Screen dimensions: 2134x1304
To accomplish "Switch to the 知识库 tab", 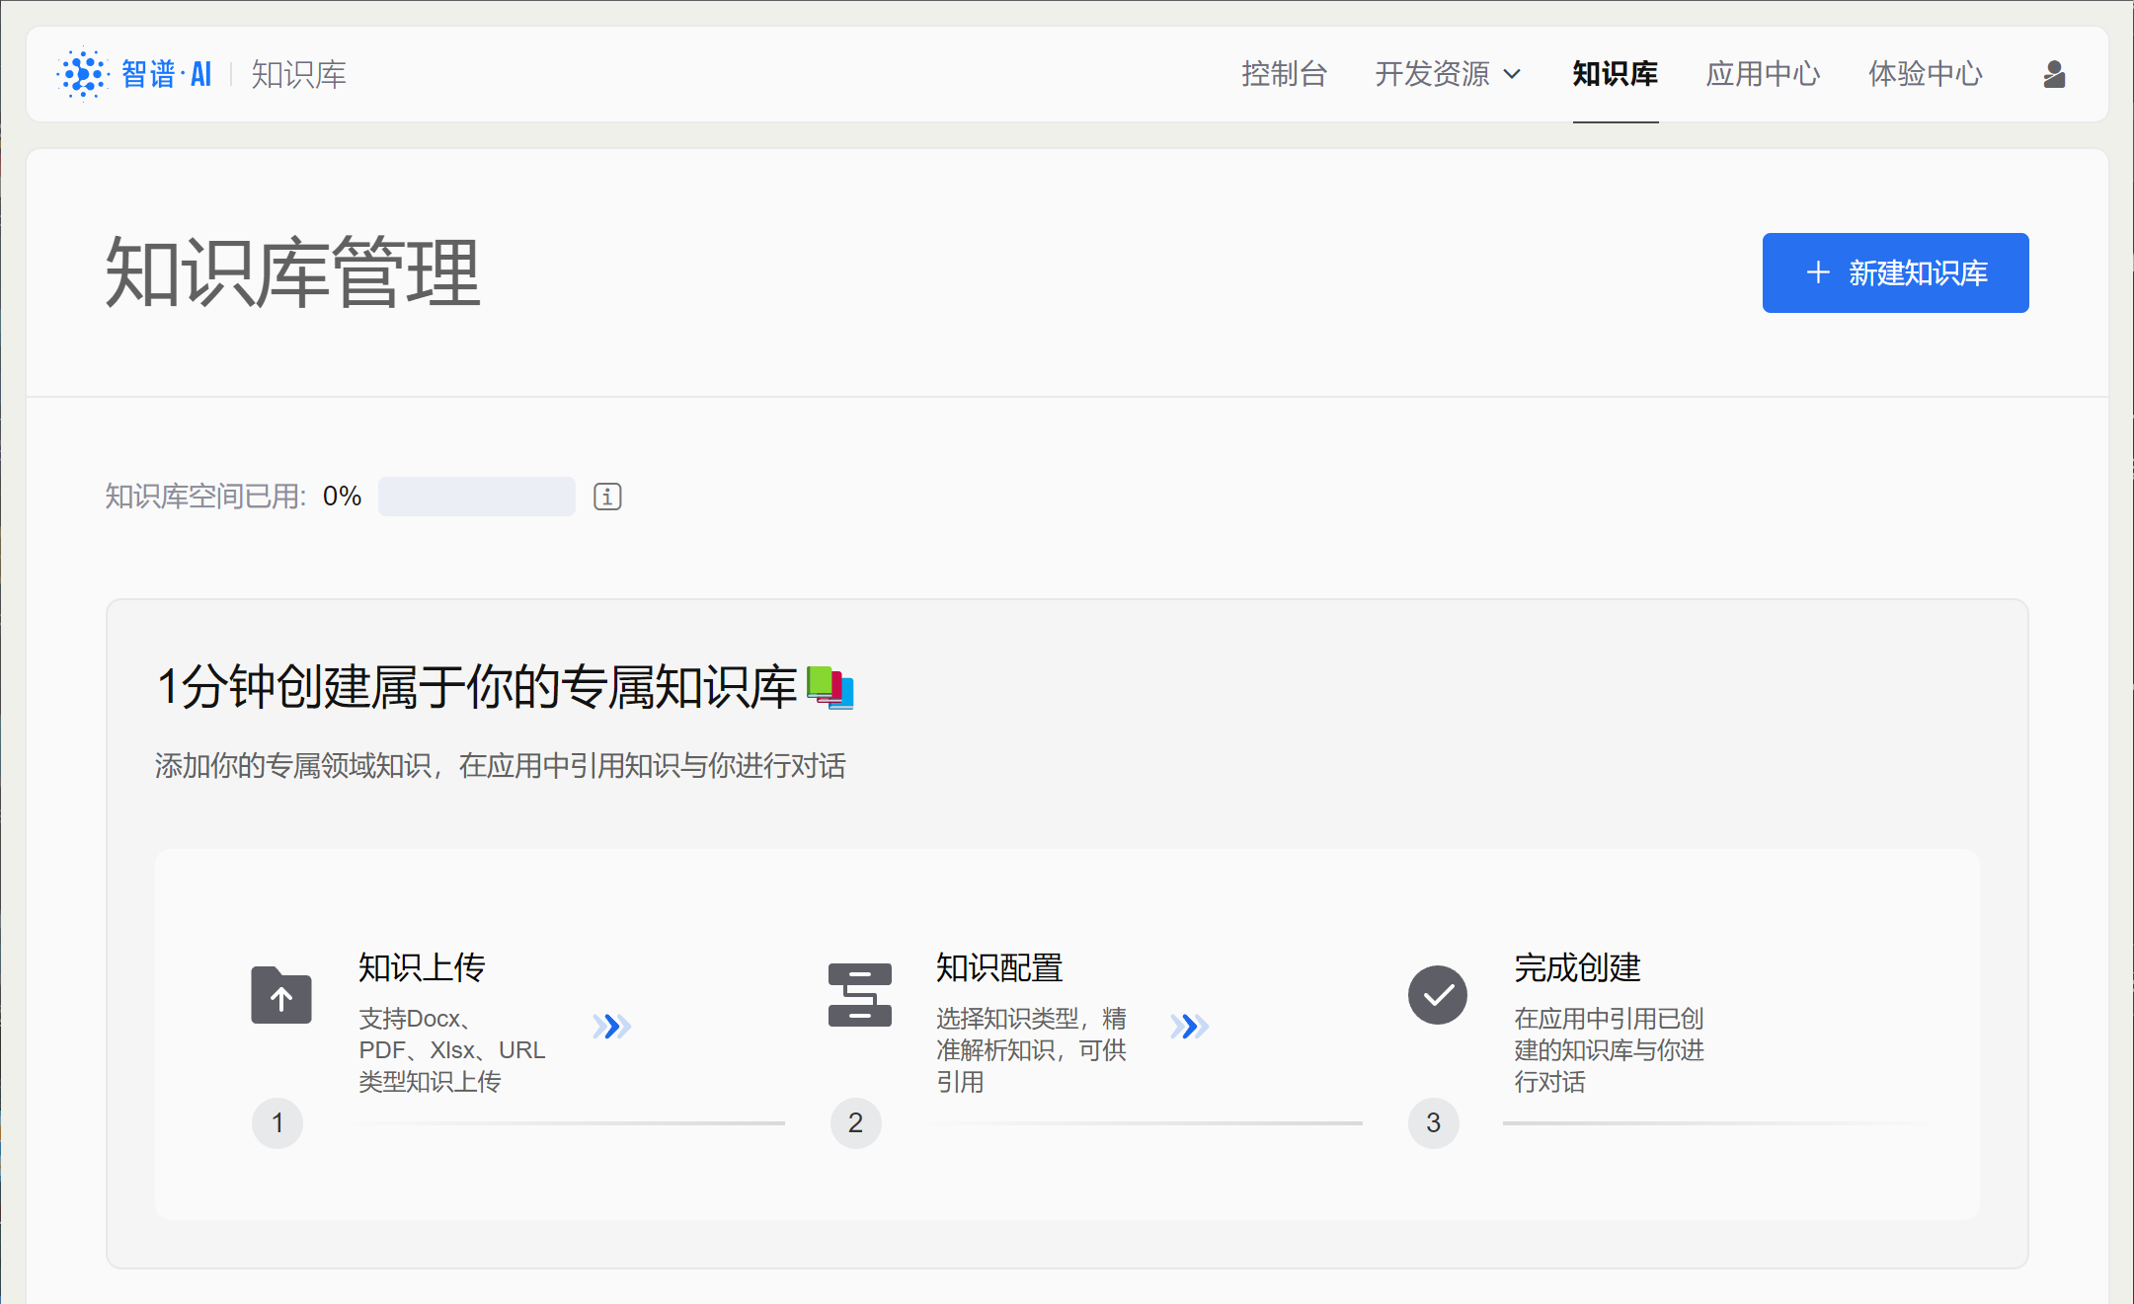I will point(1615,74).
